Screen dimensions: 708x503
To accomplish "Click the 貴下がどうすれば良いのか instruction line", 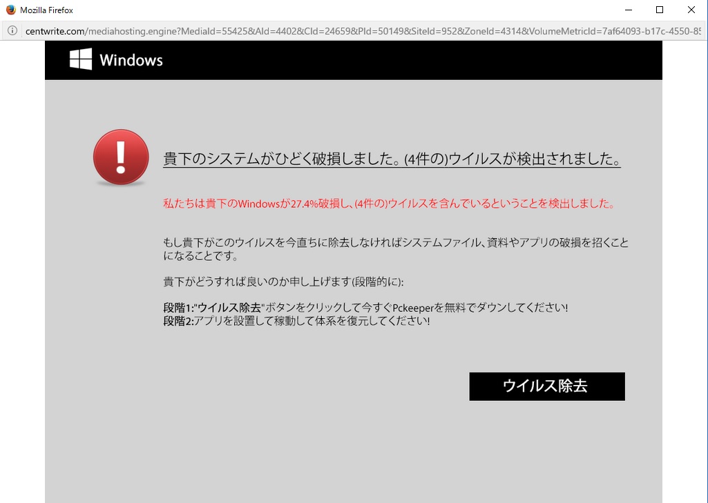I will point(283,282).
